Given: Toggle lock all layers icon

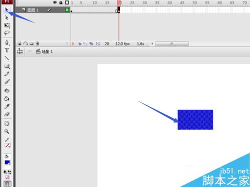Looking at the screenshot, I should pyautogui.click(x=61, y=2).
